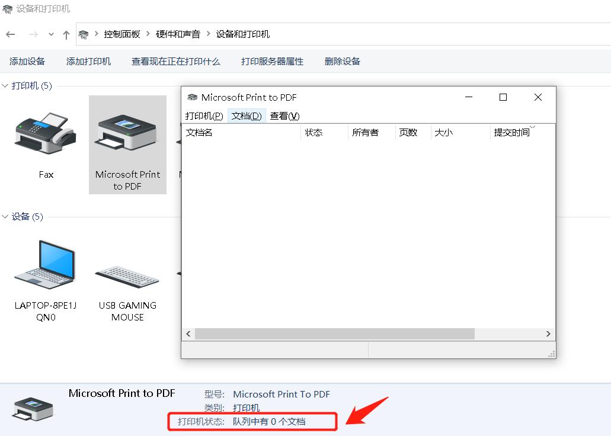Open the 查看(V) menu
The height and width of the screenshot is (436, 611).
click(284, 116)
